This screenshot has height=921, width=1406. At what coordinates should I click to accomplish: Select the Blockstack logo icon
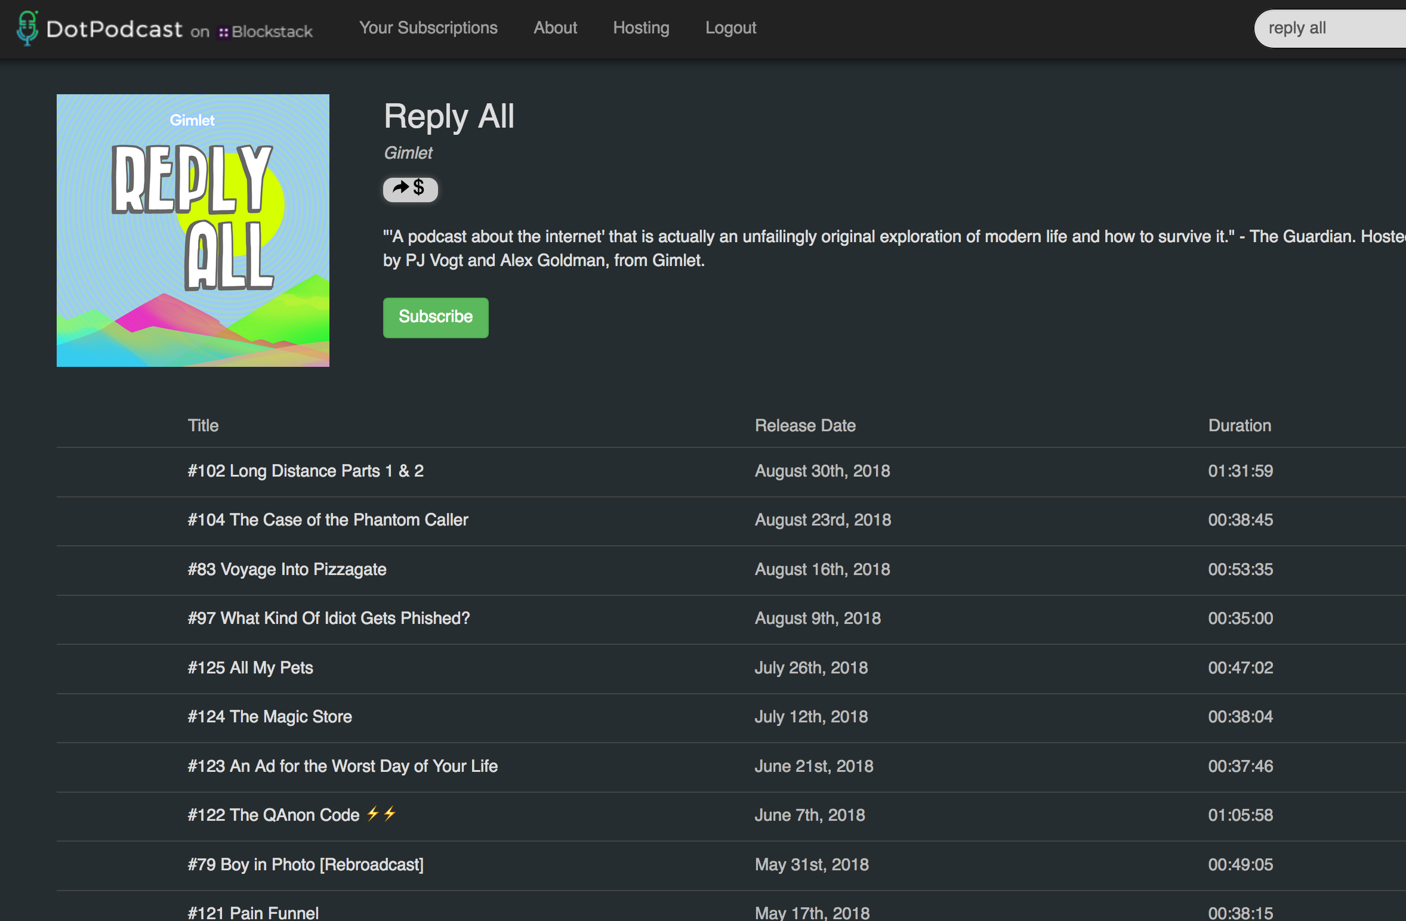click(x=224, y=32)
